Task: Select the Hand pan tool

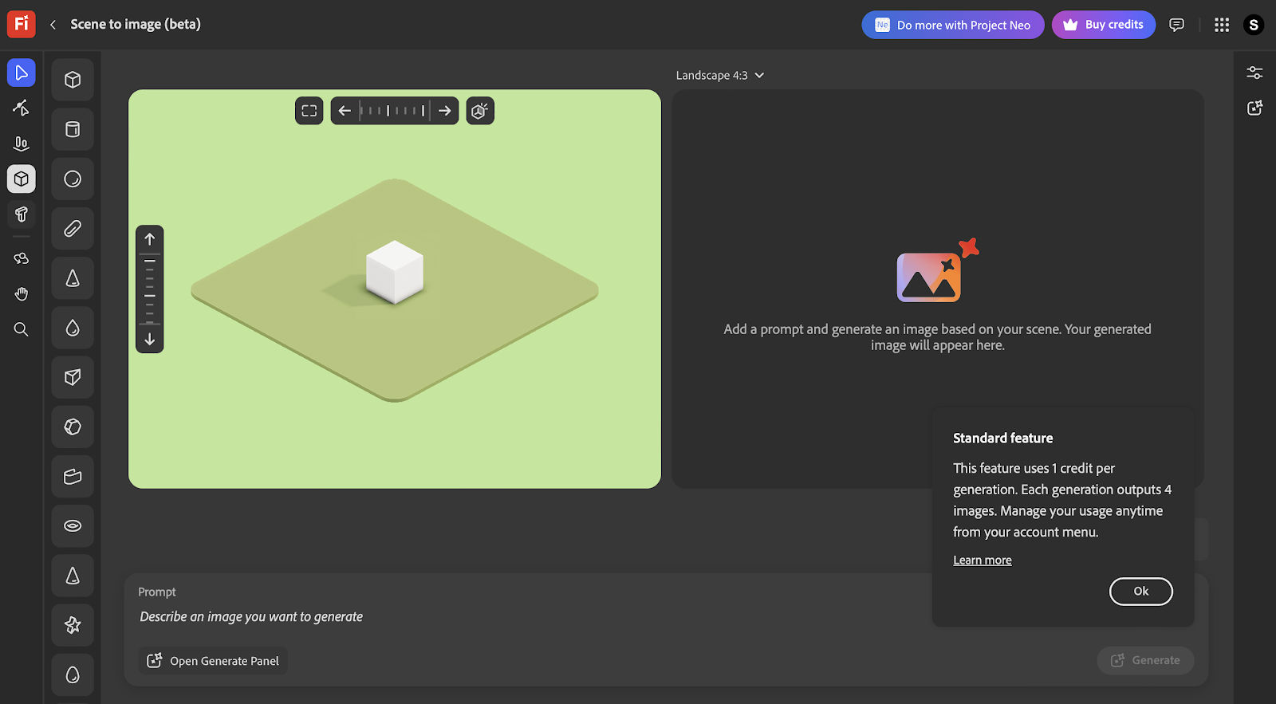Action: click(22, 294)
